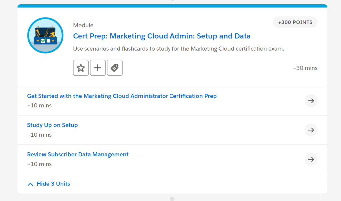
Task: Click the Module label above the title
Action: 83,25
